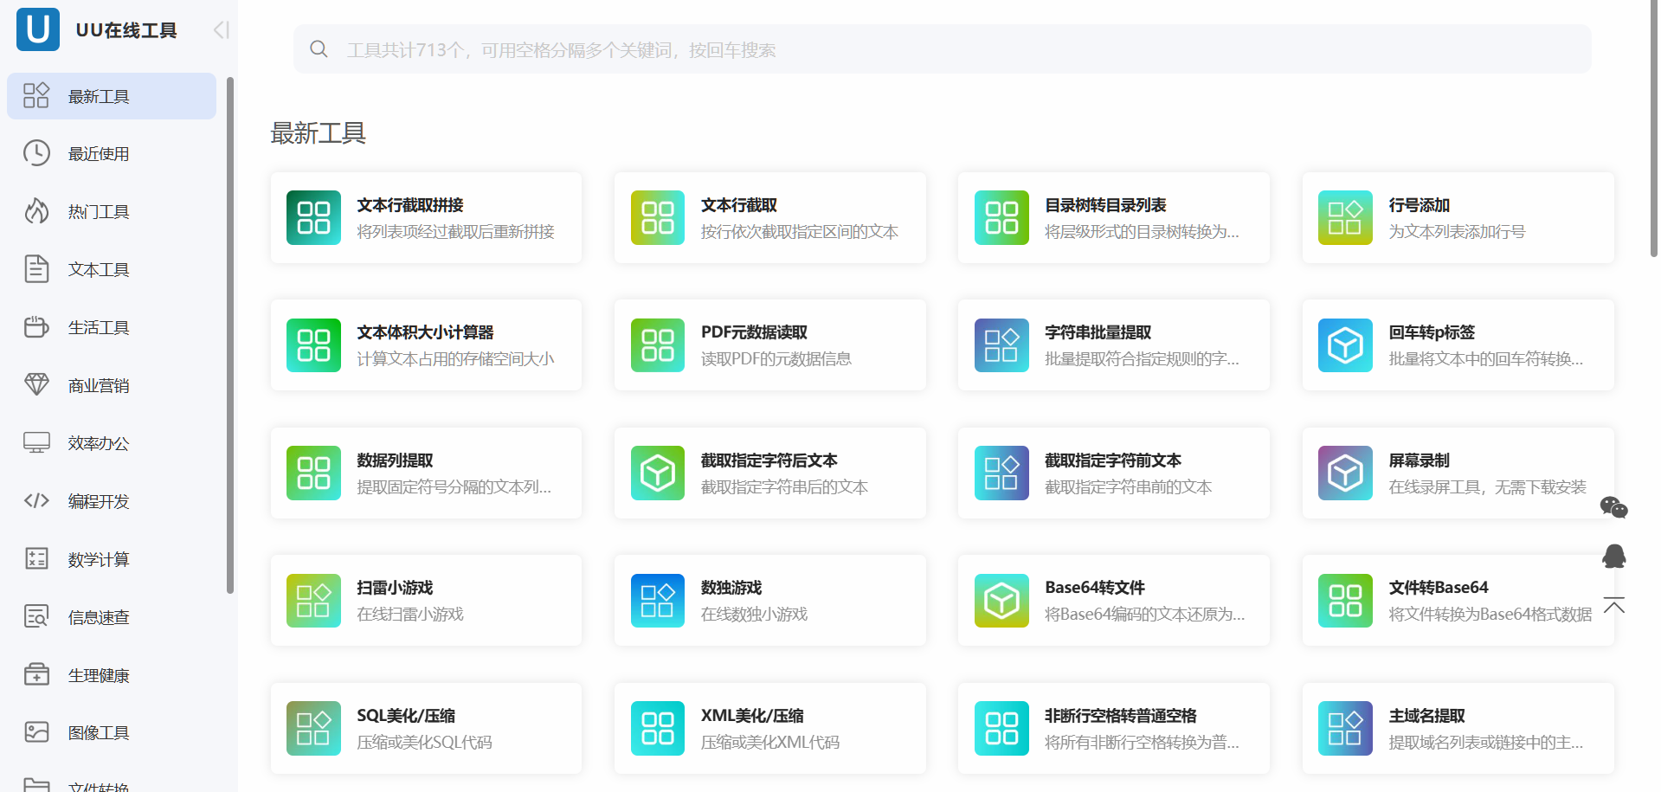The width and height of the screenshot is (1661, 792).
Task: Click the calculator icon beside 数学计算
Action: pyautogui.click(x=36, y=558)
